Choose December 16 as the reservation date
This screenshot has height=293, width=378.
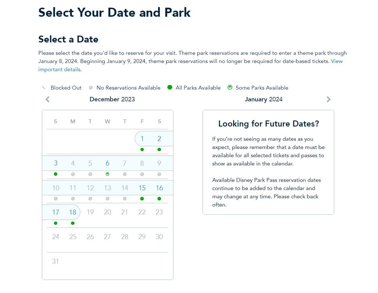pos(159,188)
